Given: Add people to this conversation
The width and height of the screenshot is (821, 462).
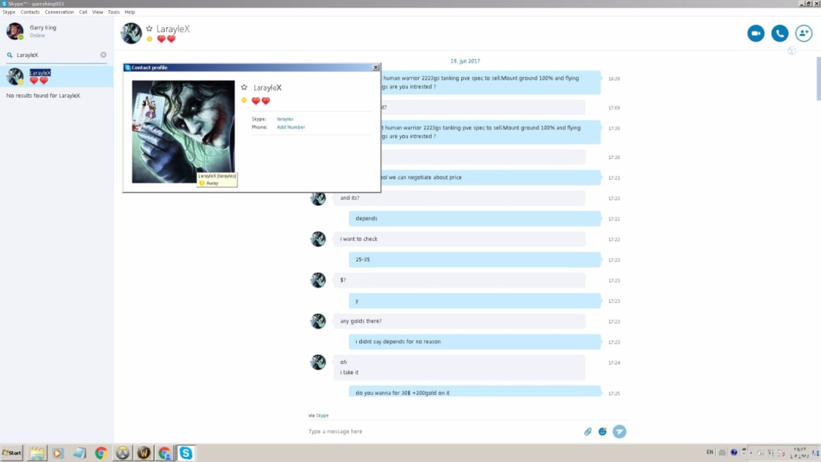Looking at the screenshot, I should pyautogui.click(x=804, y=33).
